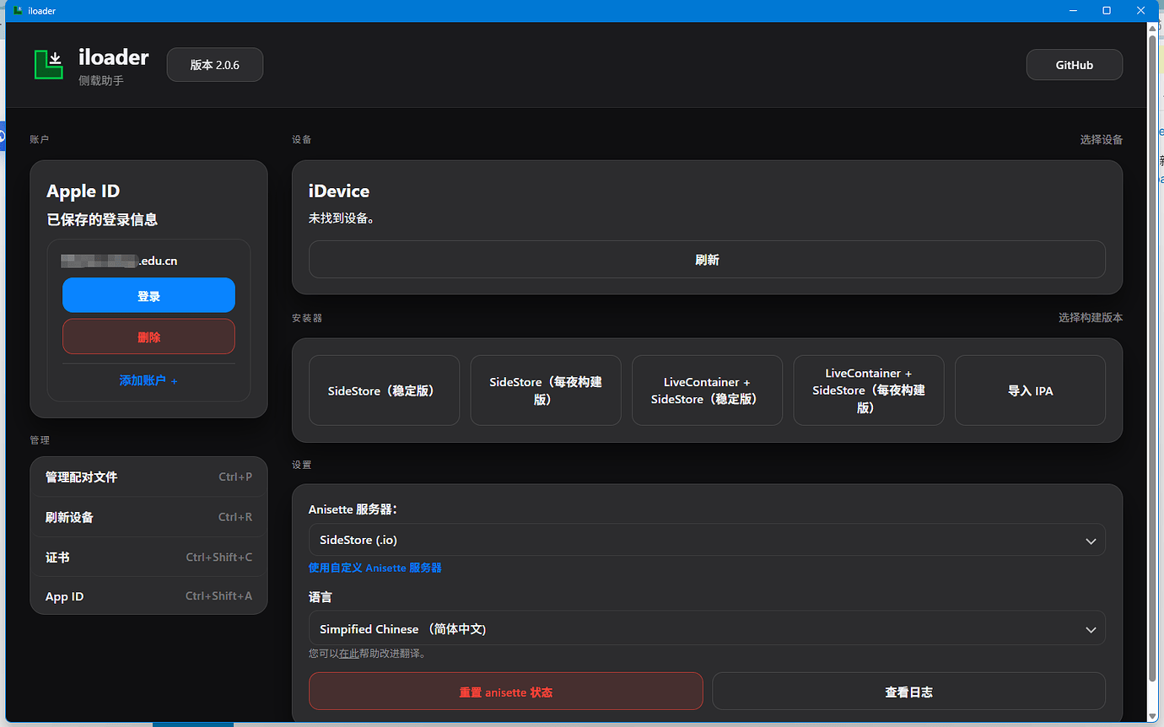Click the iloader title bar app icon
Image resolution: width=1164 pixels, height=727 pixels.
tap(18, 11)
